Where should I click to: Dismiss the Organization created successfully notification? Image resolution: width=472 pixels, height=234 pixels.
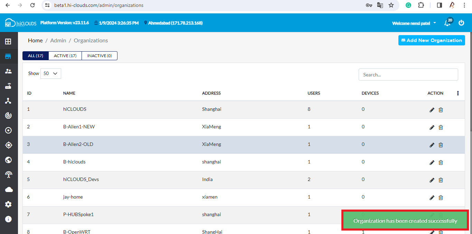(405, 221)
